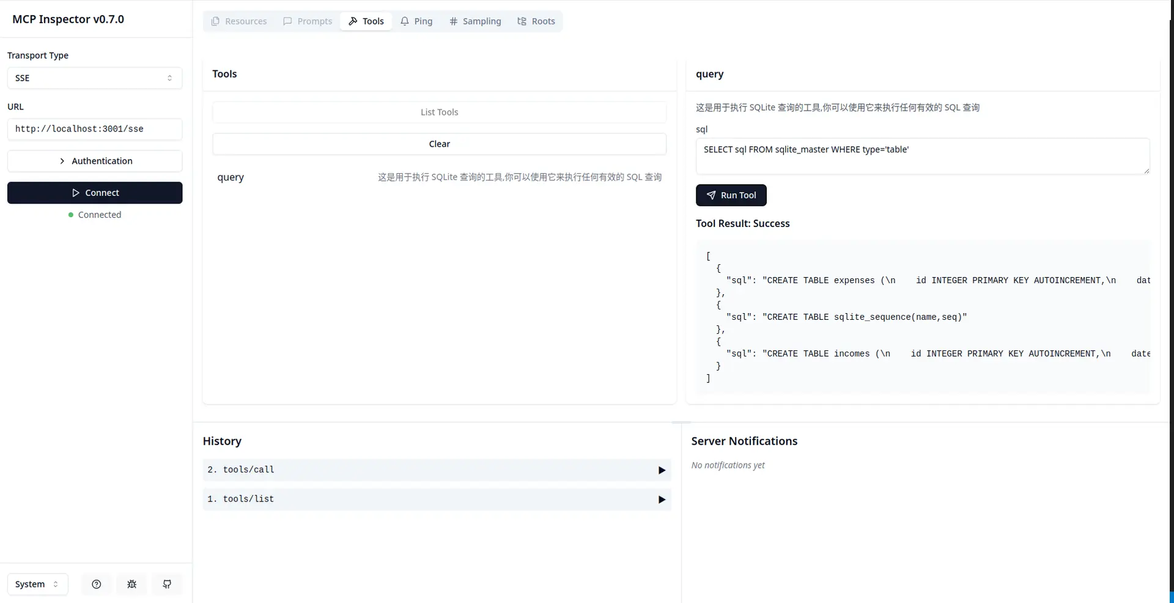
Task: Open Resources using its copy icon
Action: [215, 21]
